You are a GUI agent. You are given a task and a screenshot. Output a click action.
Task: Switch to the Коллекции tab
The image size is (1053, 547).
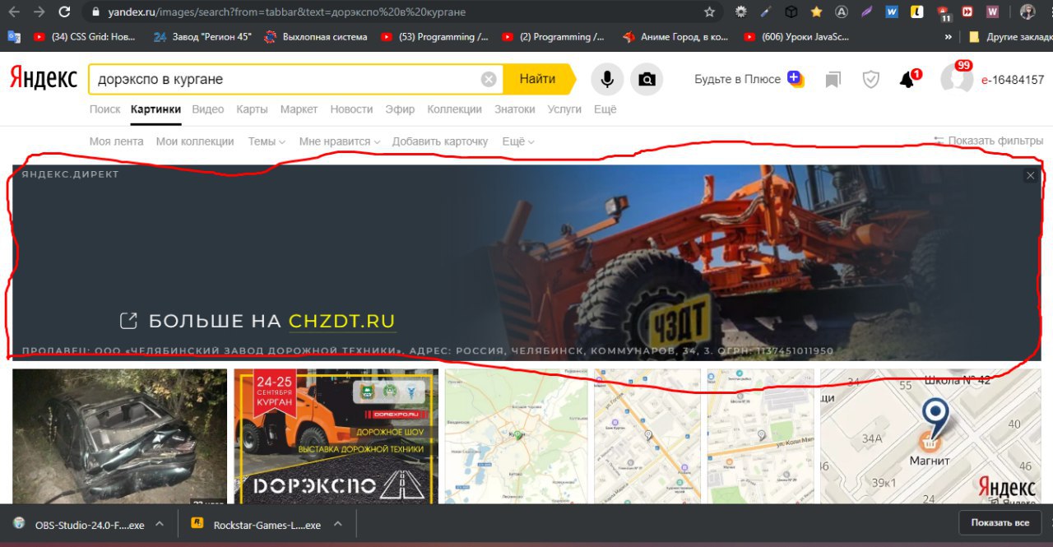(x=454, y=109)
